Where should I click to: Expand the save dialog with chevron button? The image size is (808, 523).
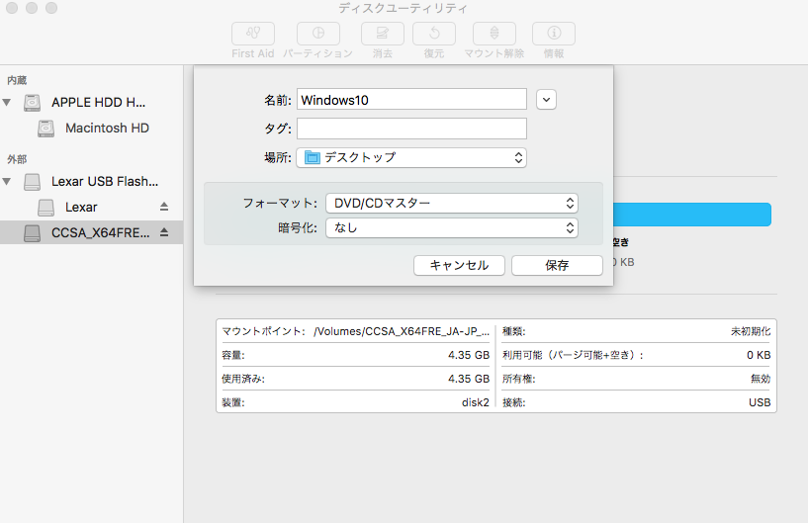(546, 100)
